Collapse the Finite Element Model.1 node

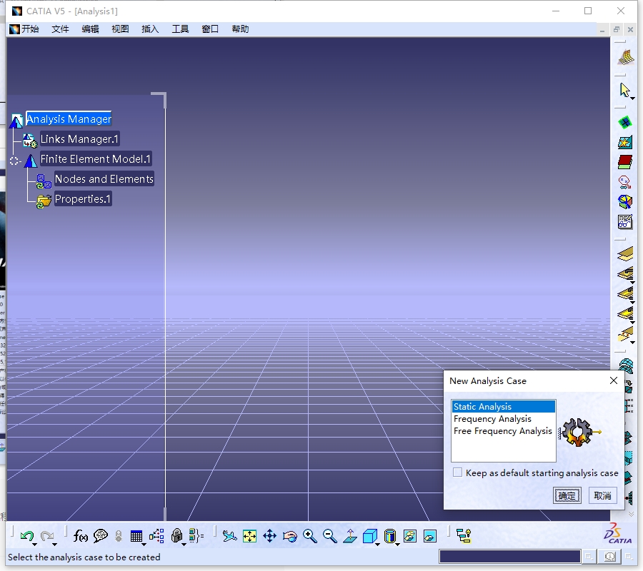pos(15,161)
